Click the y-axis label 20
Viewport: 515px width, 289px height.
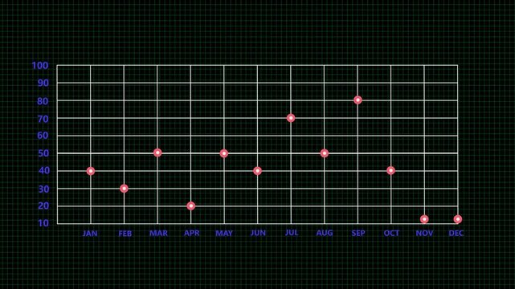click(43, 206)
